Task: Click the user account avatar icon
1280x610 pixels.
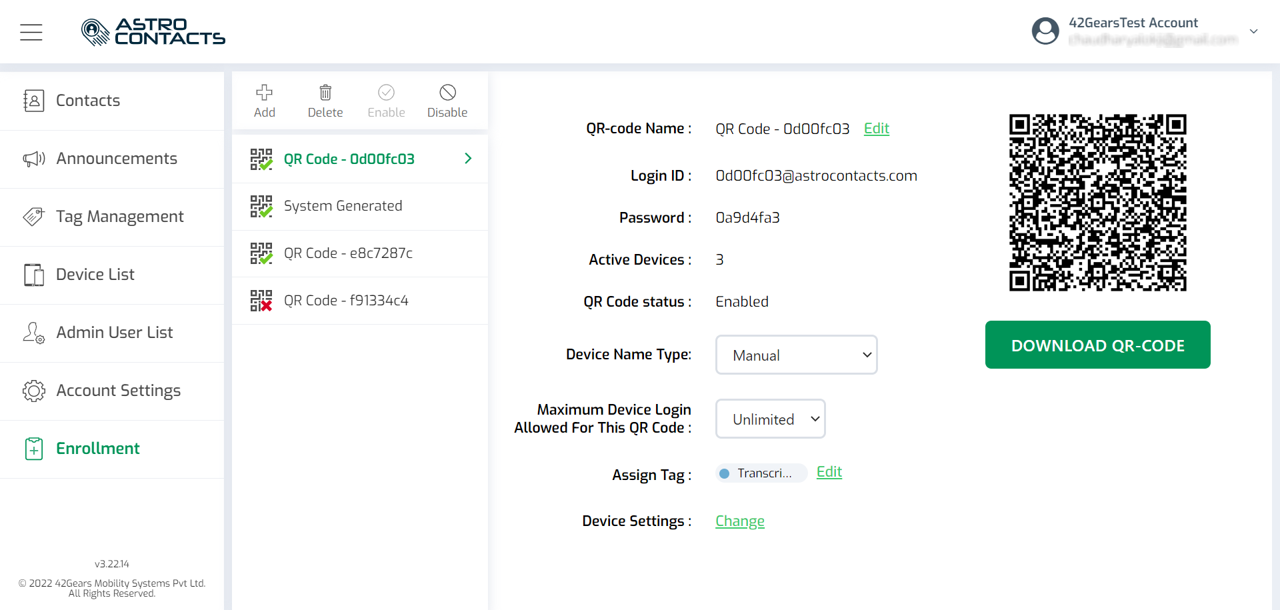Action: point(1045,31)
